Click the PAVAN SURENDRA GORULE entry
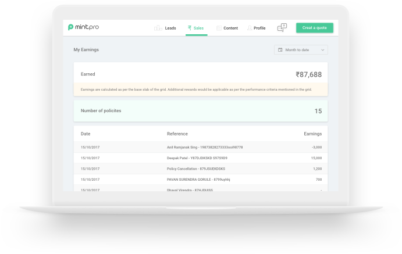 click(198, 180)
